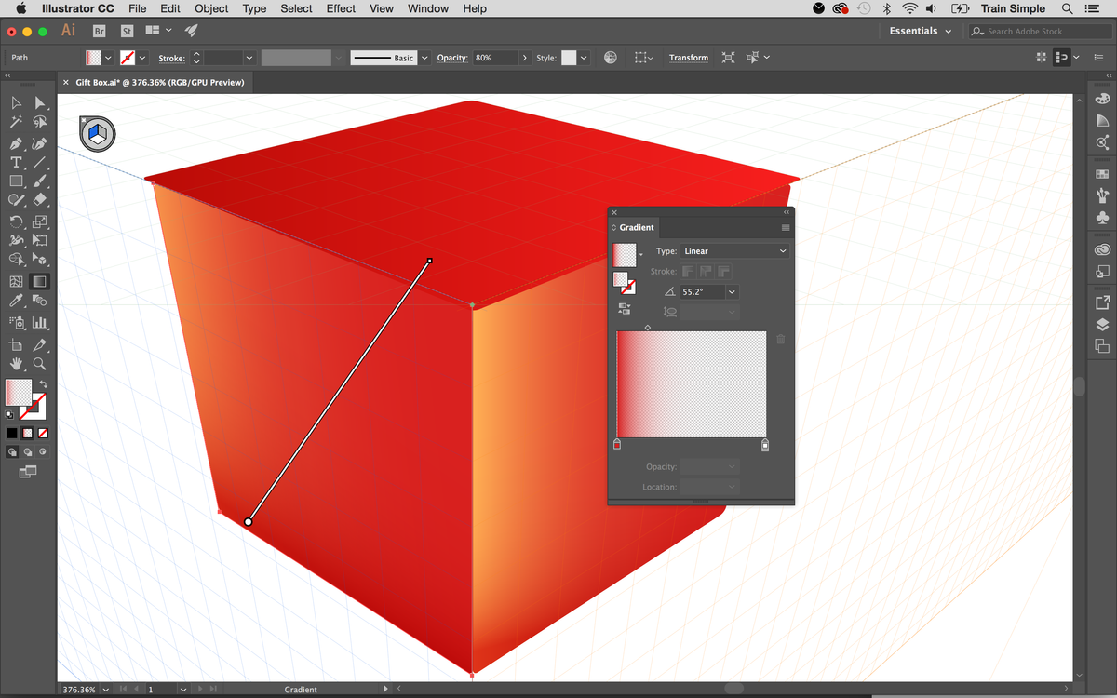
Task: Open the gradient Type dropdown showing Linear
Action: [735, 250]
